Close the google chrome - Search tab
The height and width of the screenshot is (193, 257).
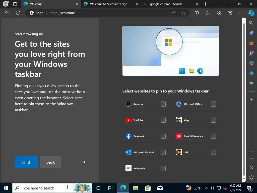pos(197,4)
